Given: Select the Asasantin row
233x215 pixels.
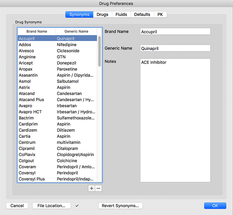Looking at the screenshot, I should click(x=57, y=75).
